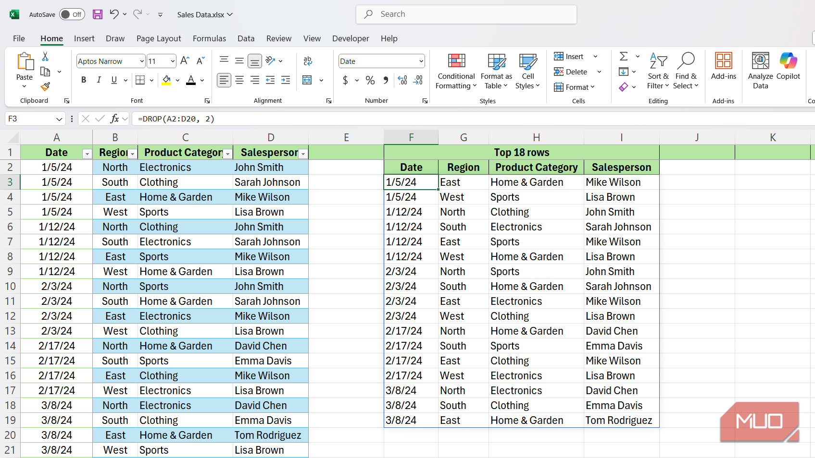Apply Percent Style to the cell
Image resolution: width=815 pixels, height=458 pixels.
(370, 80)
